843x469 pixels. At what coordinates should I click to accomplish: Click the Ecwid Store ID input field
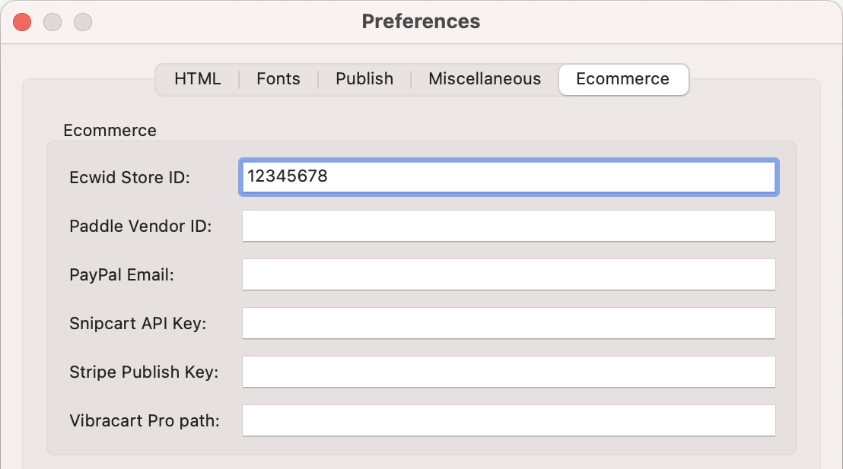click(x=508, y=177)
